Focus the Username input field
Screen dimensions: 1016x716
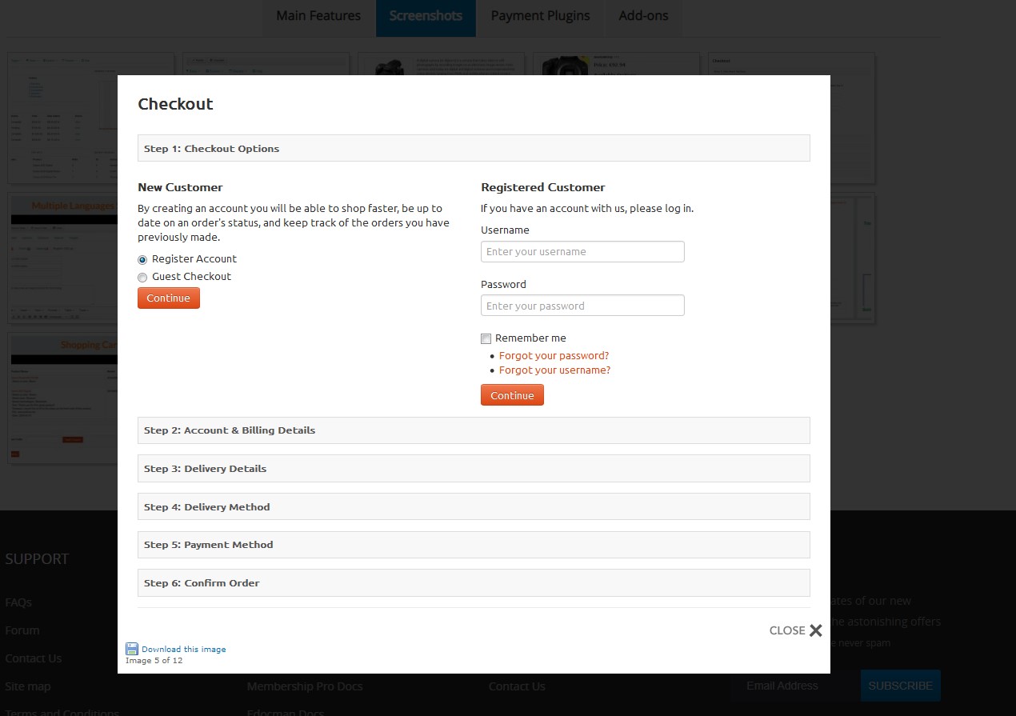(582, 252)
